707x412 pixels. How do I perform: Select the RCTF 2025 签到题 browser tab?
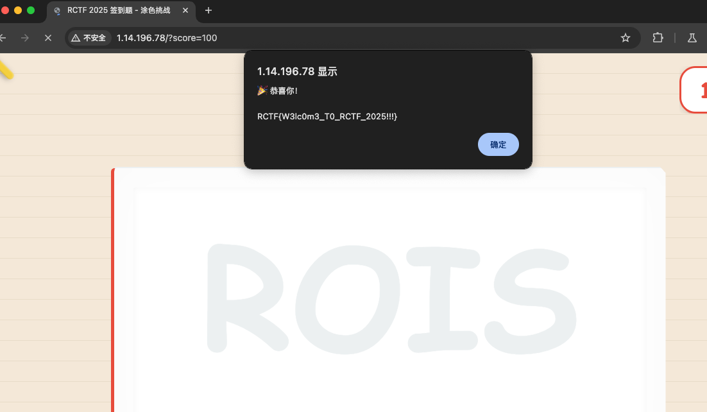(121, 11)
